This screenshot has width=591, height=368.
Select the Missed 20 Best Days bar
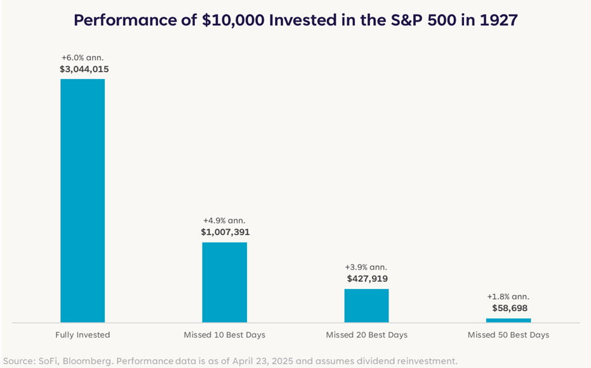pyautogui.click(x=366, y=306)
